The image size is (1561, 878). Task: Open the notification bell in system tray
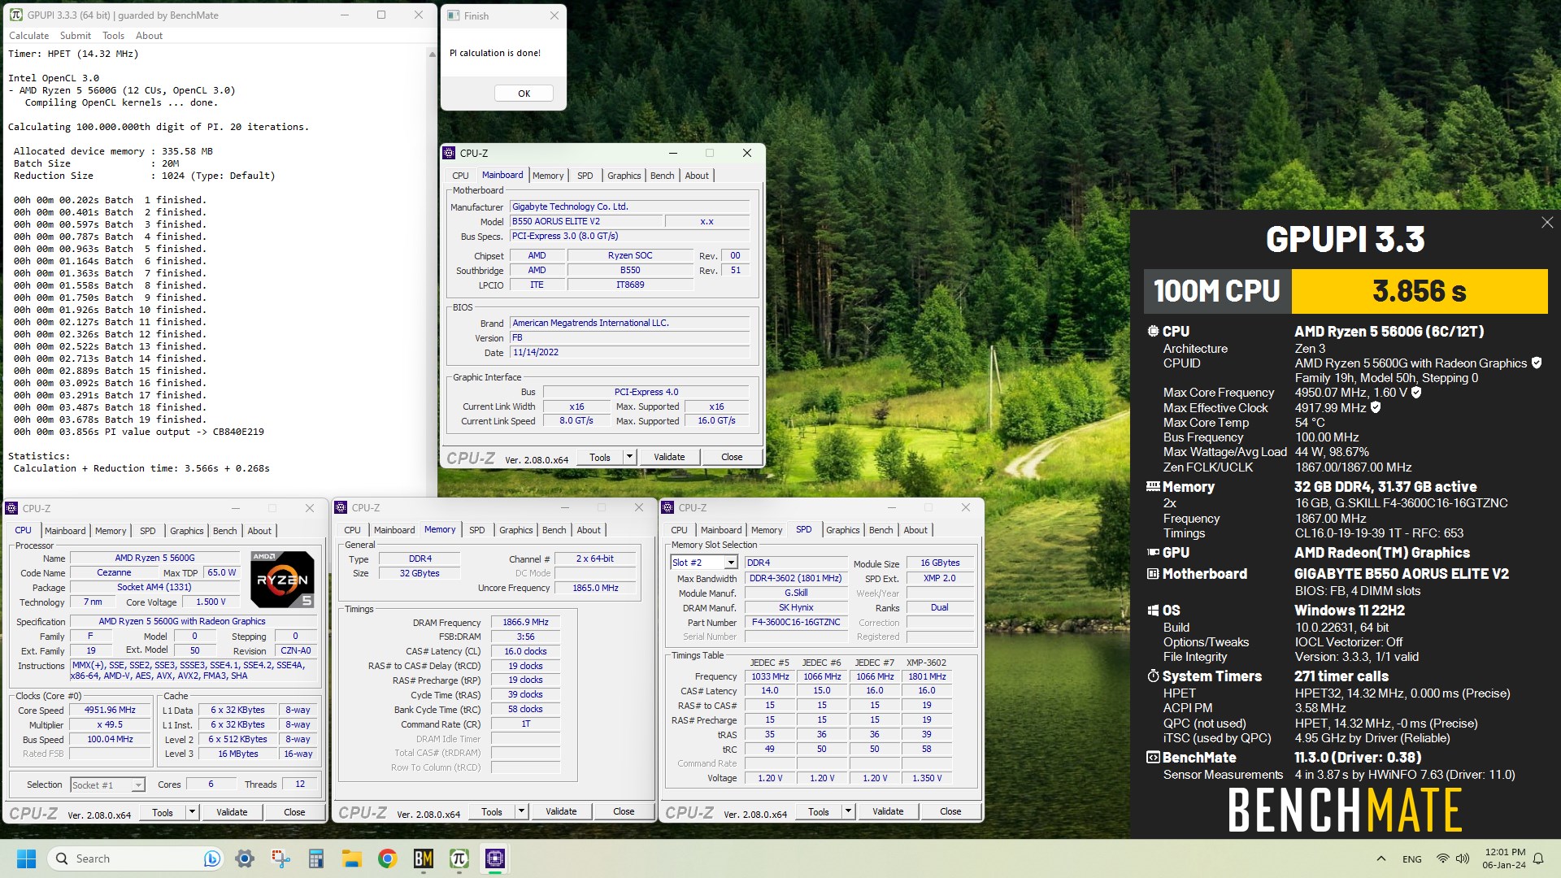[1538, 858]
